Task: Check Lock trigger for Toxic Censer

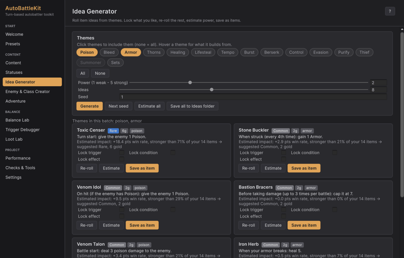Action: pyautogui.click(x=122, y=153)
